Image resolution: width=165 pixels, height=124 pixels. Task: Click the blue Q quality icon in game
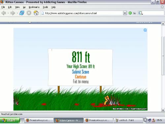point(145,30)
